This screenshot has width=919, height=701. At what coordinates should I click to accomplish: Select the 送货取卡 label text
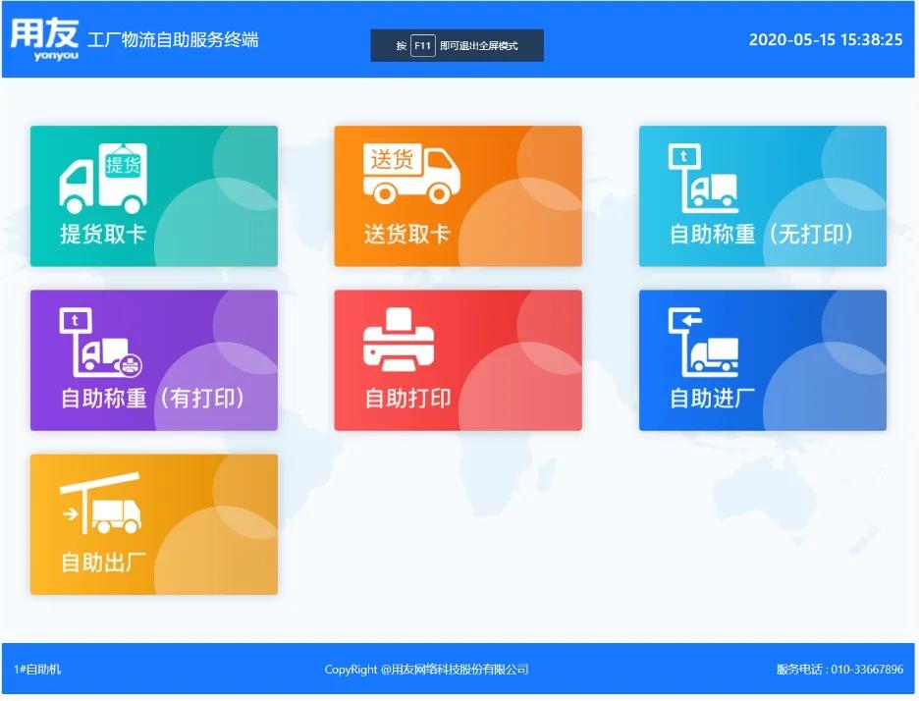tap(406, 235)
